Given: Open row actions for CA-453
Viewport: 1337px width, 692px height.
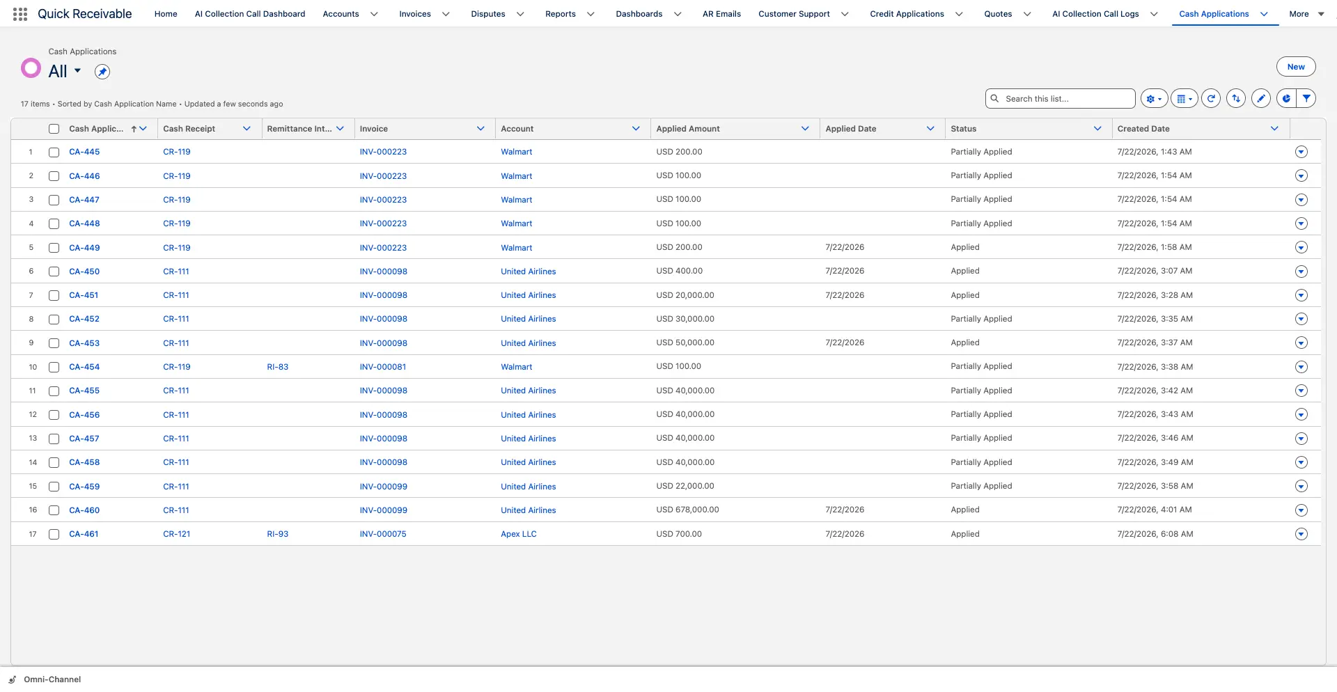Looking at the screenshot, I should 1301,343.
